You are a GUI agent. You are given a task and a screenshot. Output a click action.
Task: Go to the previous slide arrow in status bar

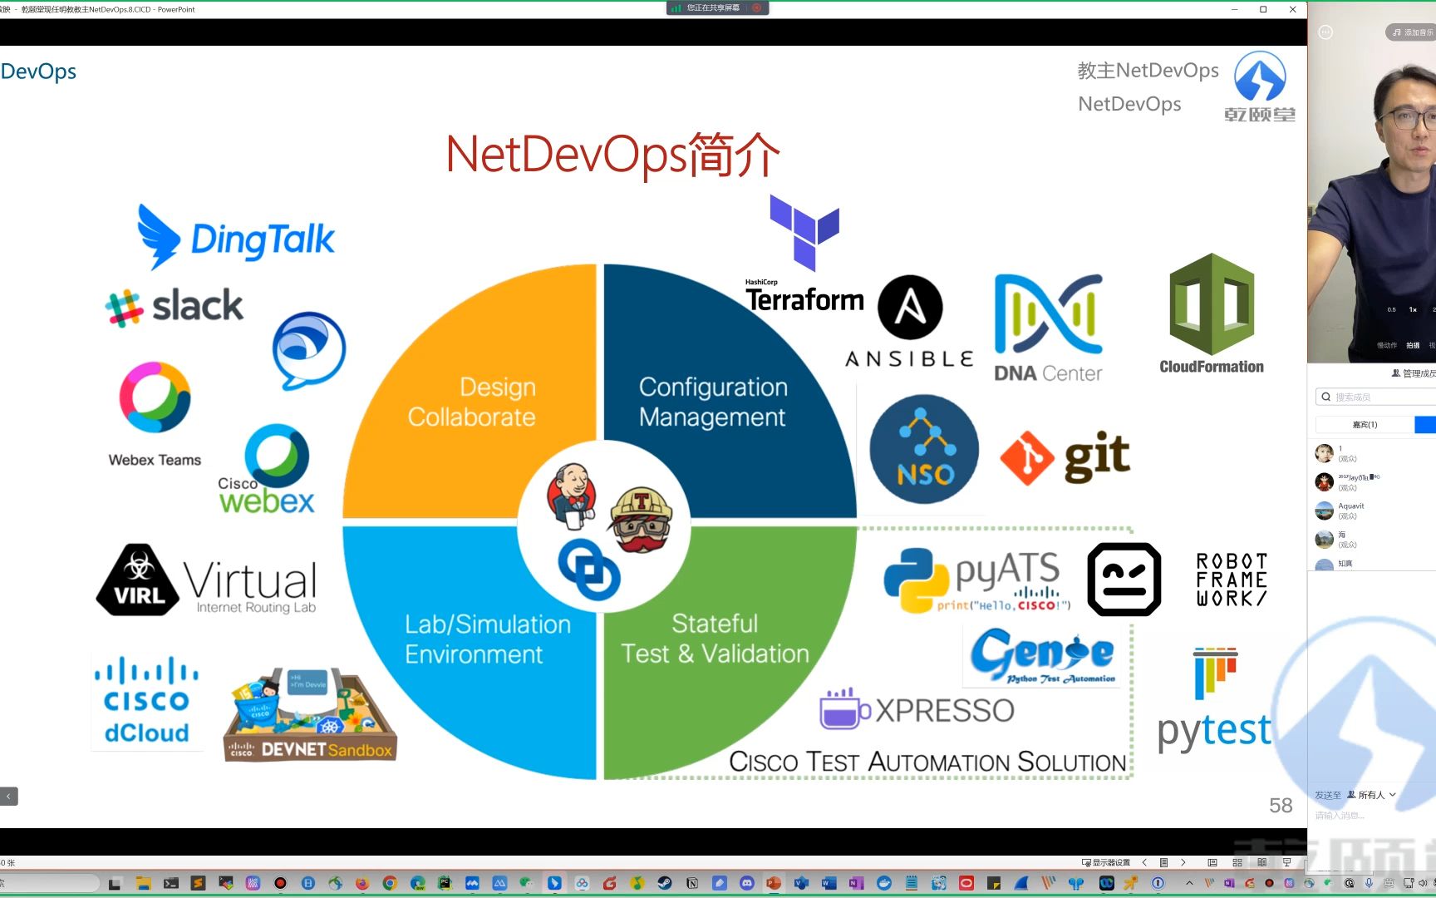coord(1144,862)
